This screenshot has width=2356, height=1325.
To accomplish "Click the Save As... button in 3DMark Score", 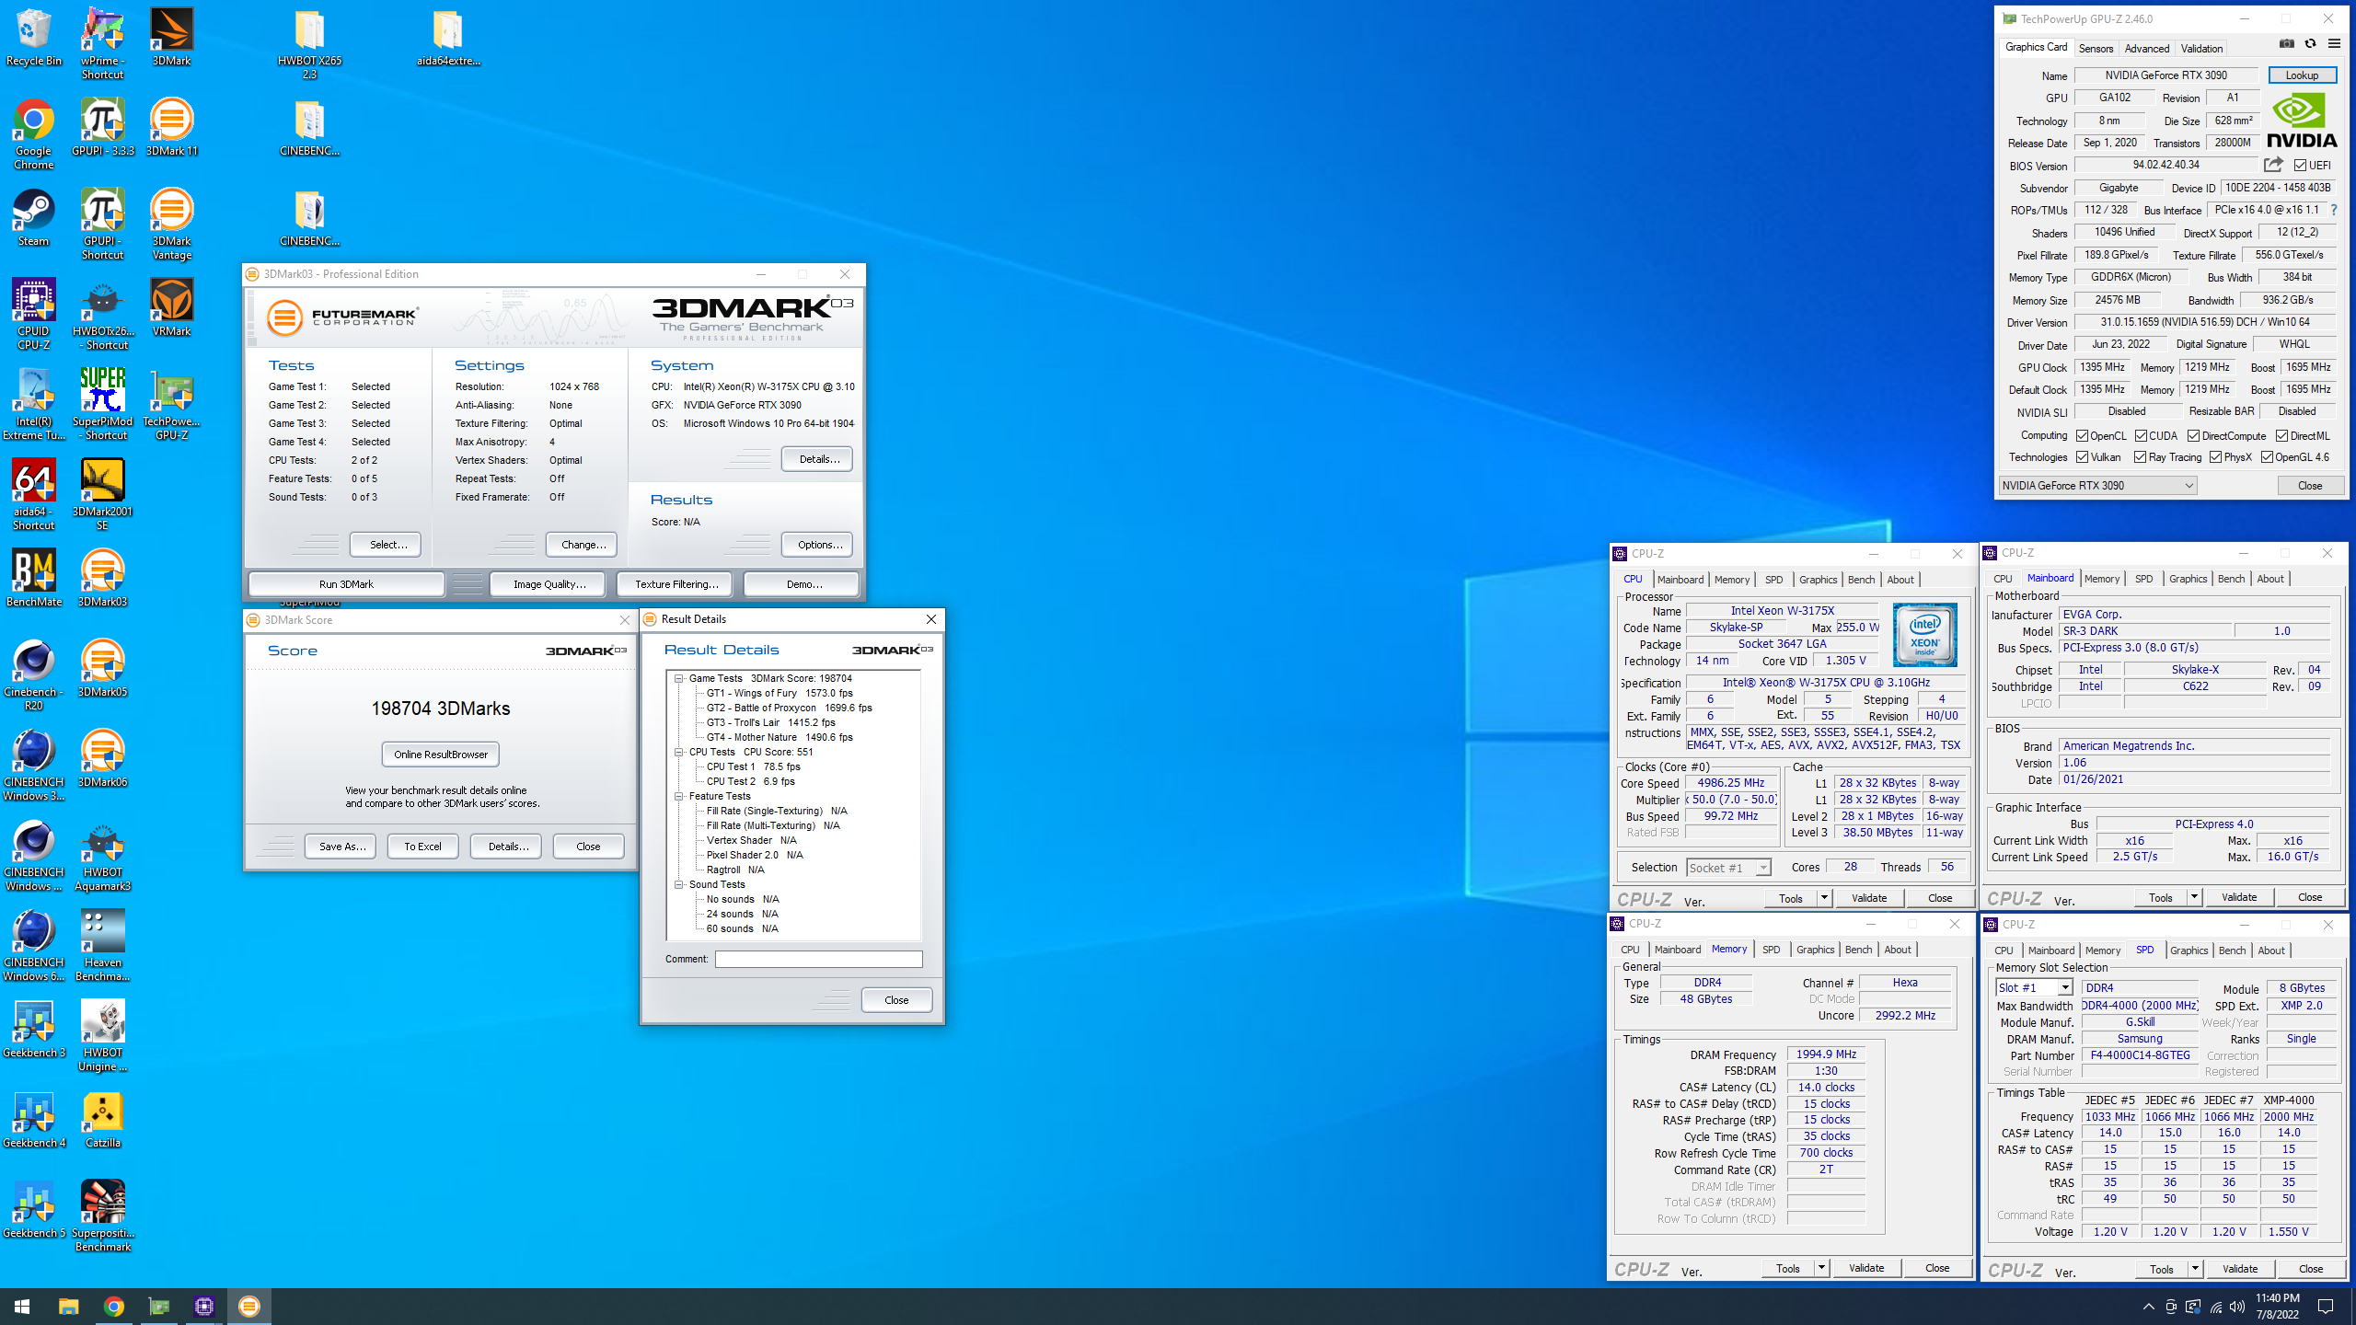I will coord(341,847).
